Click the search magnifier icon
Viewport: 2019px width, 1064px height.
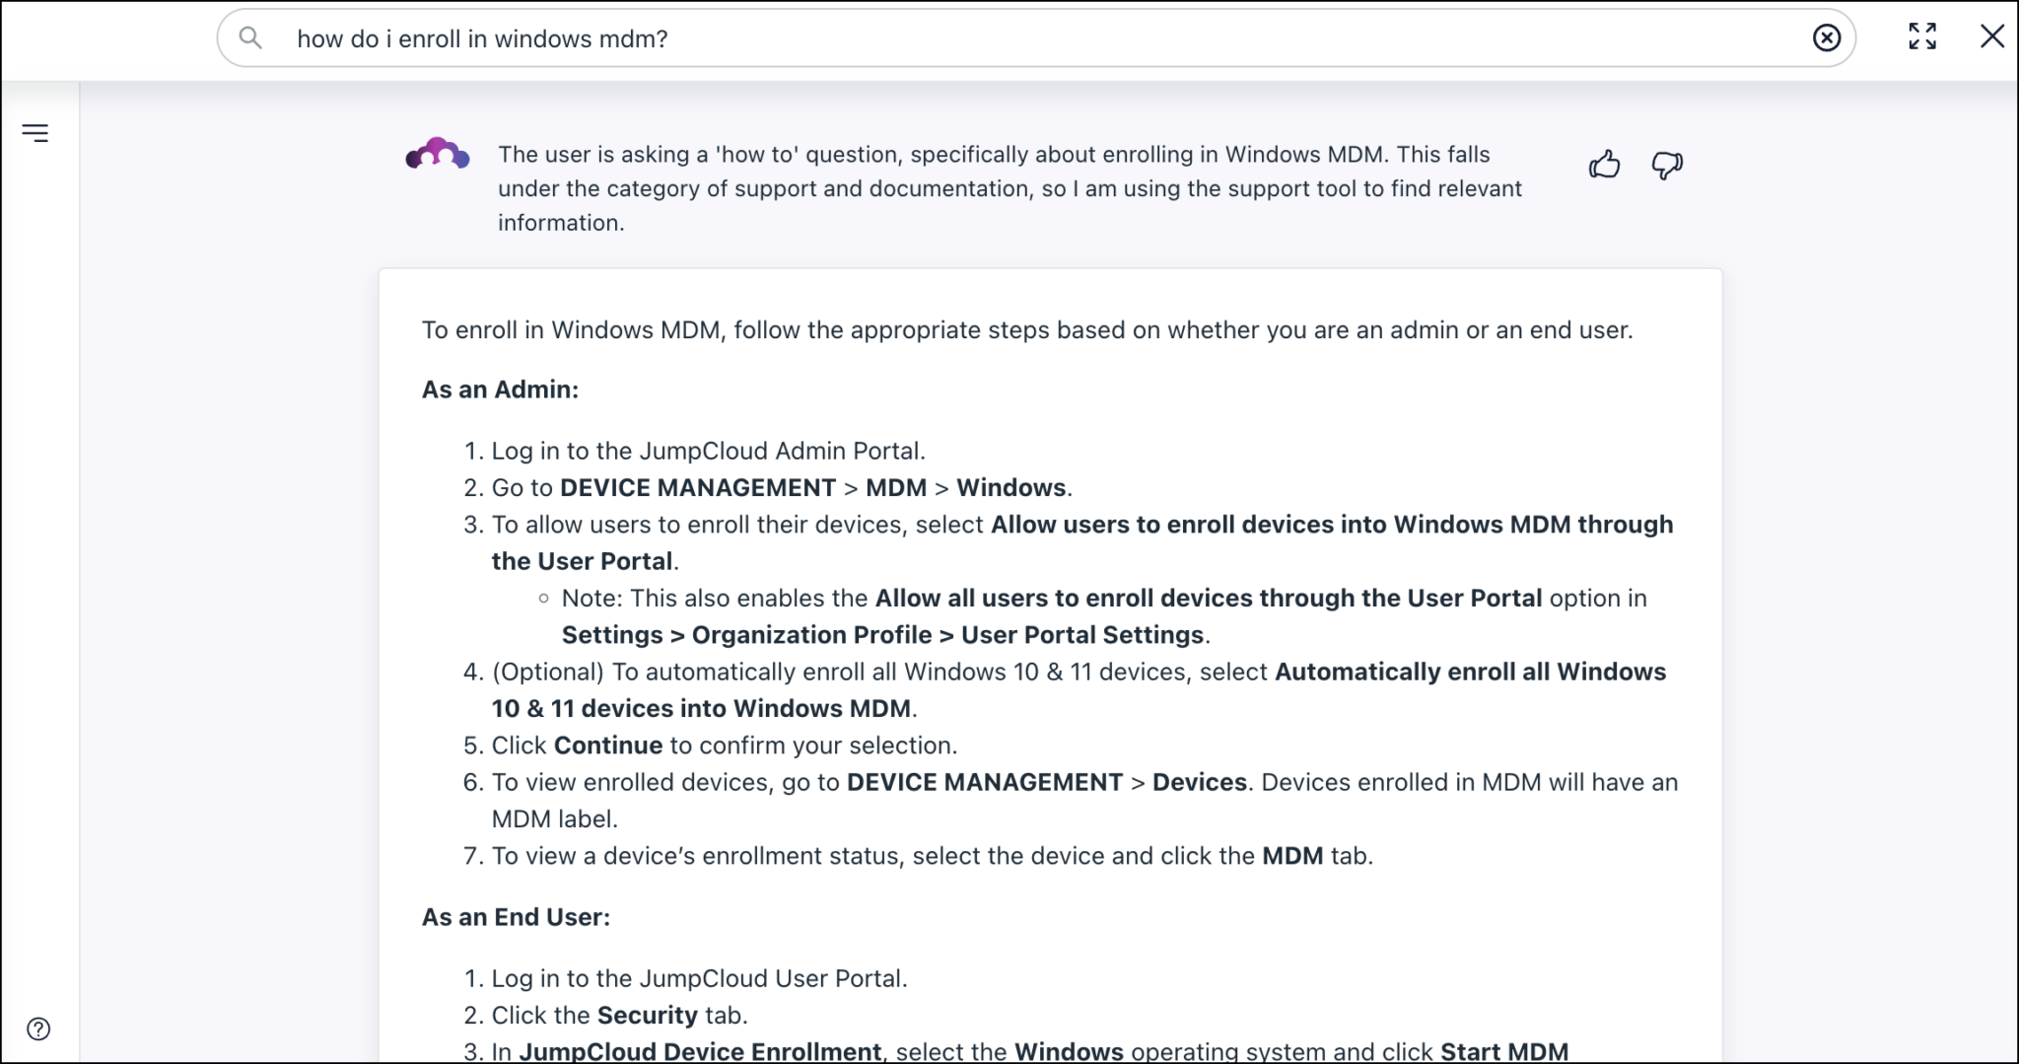(x=250, y=38)
